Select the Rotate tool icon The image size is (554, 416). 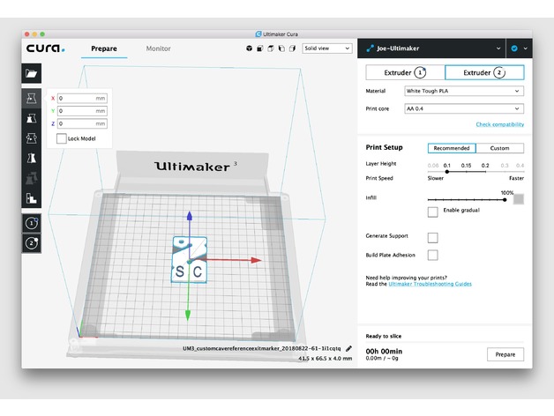(32, 138)
